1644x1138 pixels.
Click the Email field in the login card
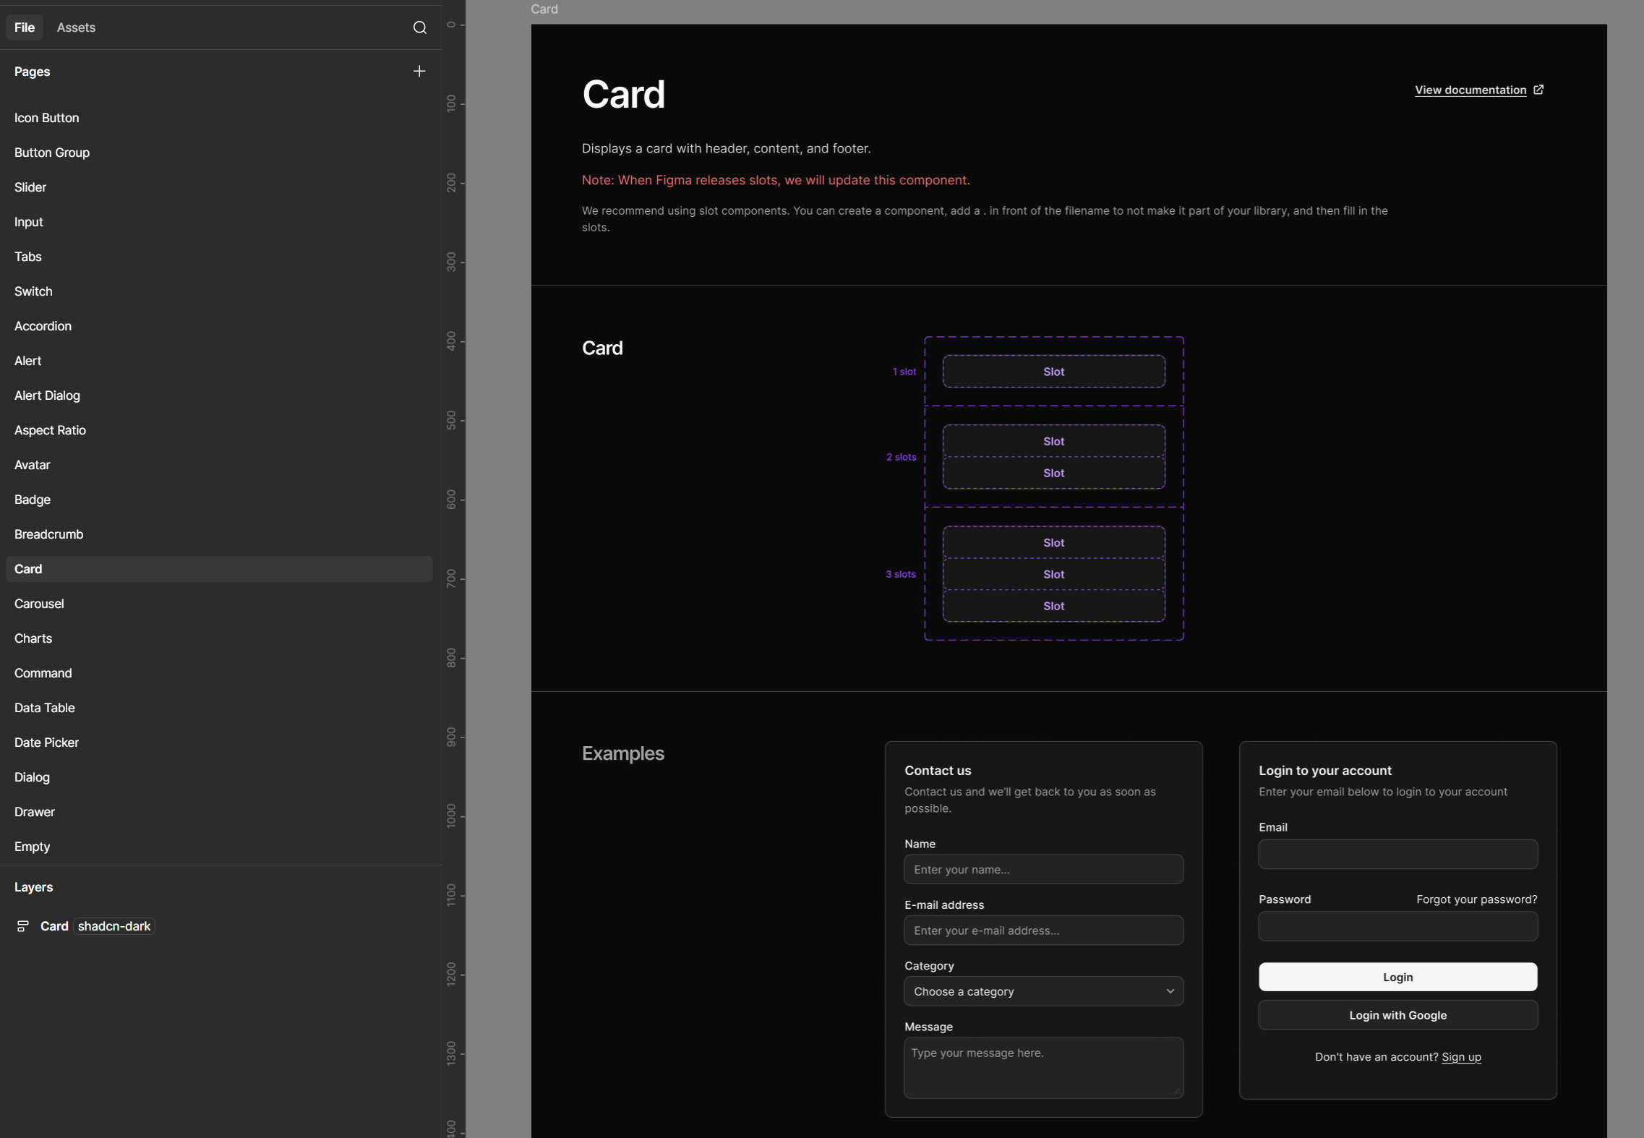click(1397, 854)
